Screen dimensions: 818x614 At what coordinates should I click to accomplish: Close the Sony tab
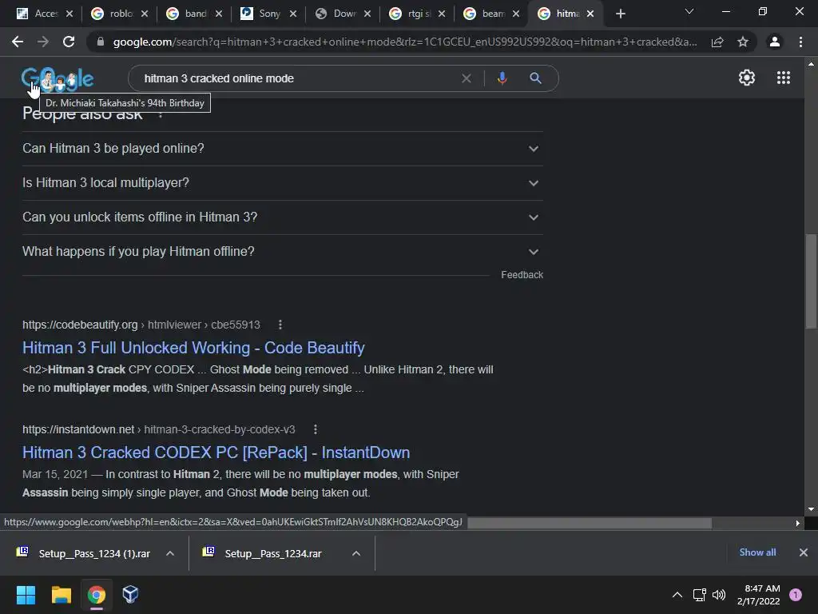293,14
